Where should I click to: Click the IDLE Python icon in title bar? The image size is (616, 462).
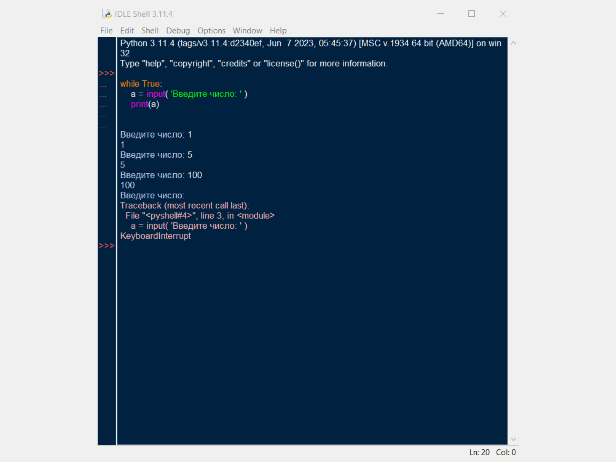(x=106, y=14)
